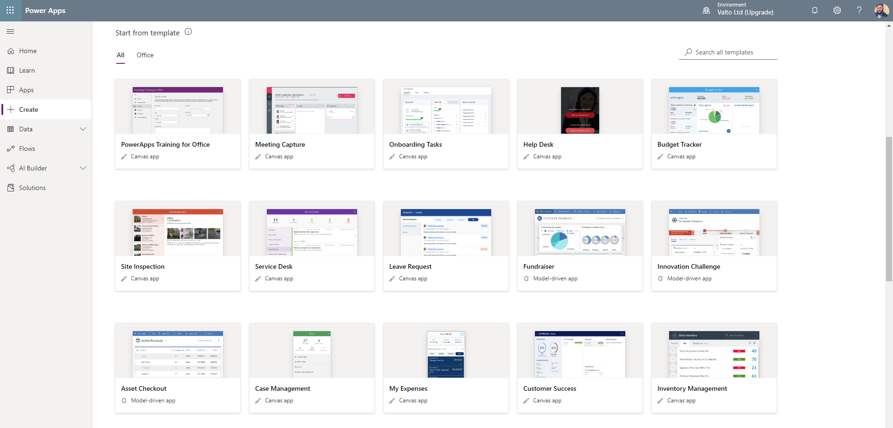Open the Leave Request template title
The image size is (893, 428).
[x=410, y=266]
